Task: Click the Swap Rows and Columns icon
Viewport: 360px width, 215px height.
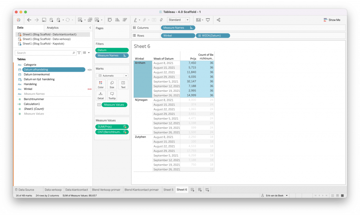Action: coord(110,20)
